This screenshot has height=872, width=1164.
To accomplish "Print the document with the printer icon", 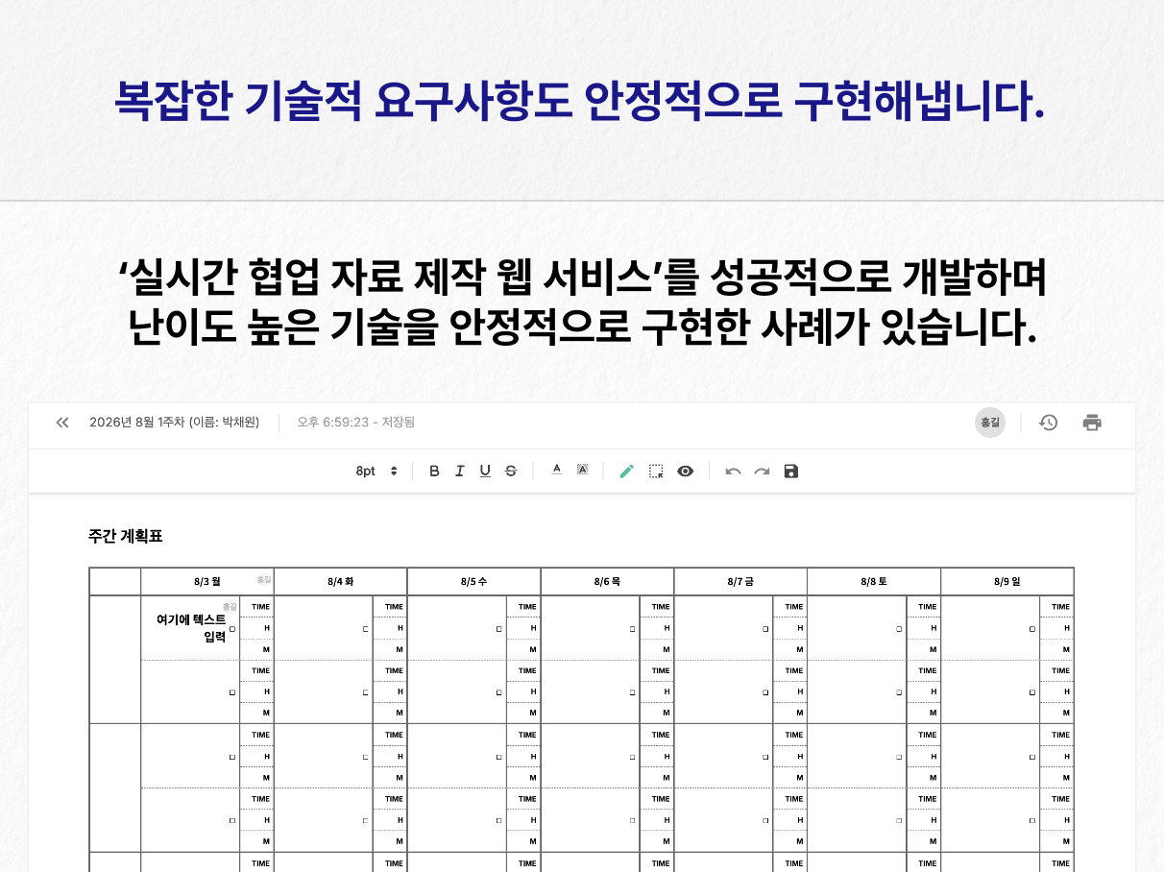I will [x=1092, y=423].
